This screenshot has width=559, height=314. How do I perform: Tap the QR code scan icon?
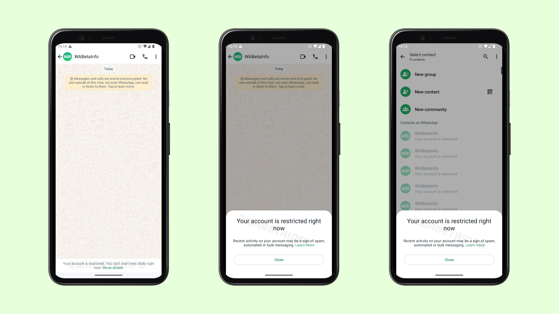(x=490, y=92)
